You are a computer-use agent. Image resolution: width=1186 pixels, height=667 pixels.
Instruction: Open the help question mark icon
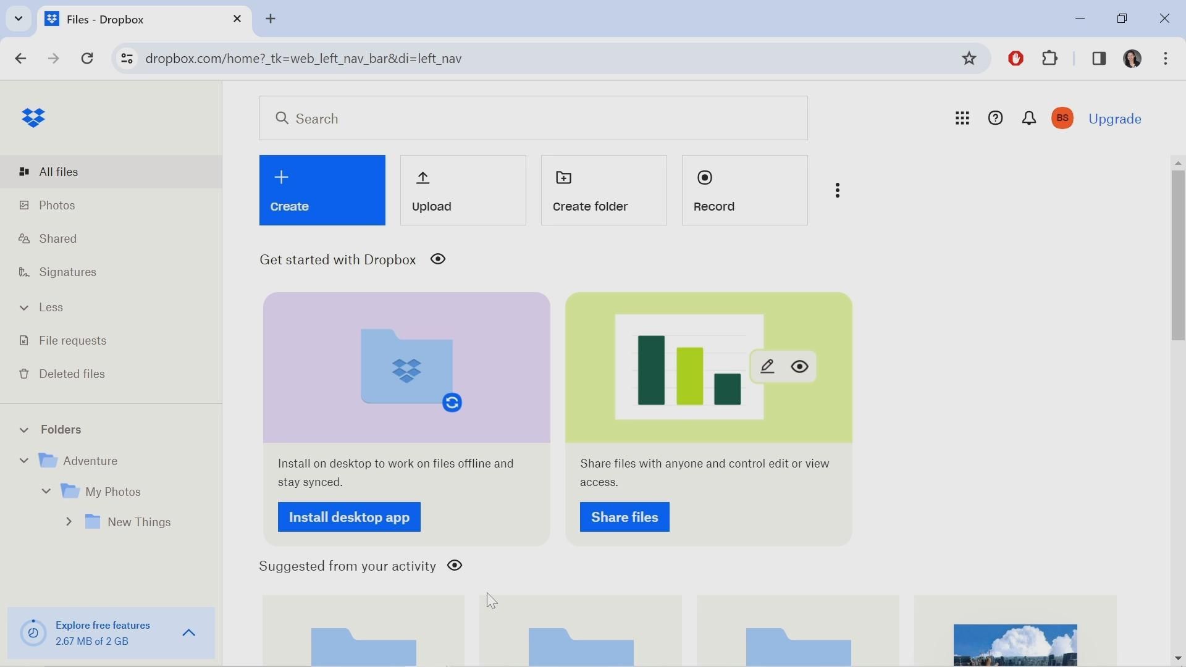pyautogui.click(x=995, y=118)
